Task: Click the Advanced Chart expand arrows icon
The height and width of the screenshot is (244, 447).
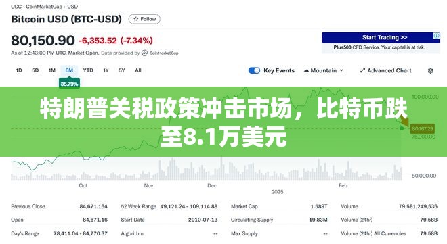Action: point(362,70)
